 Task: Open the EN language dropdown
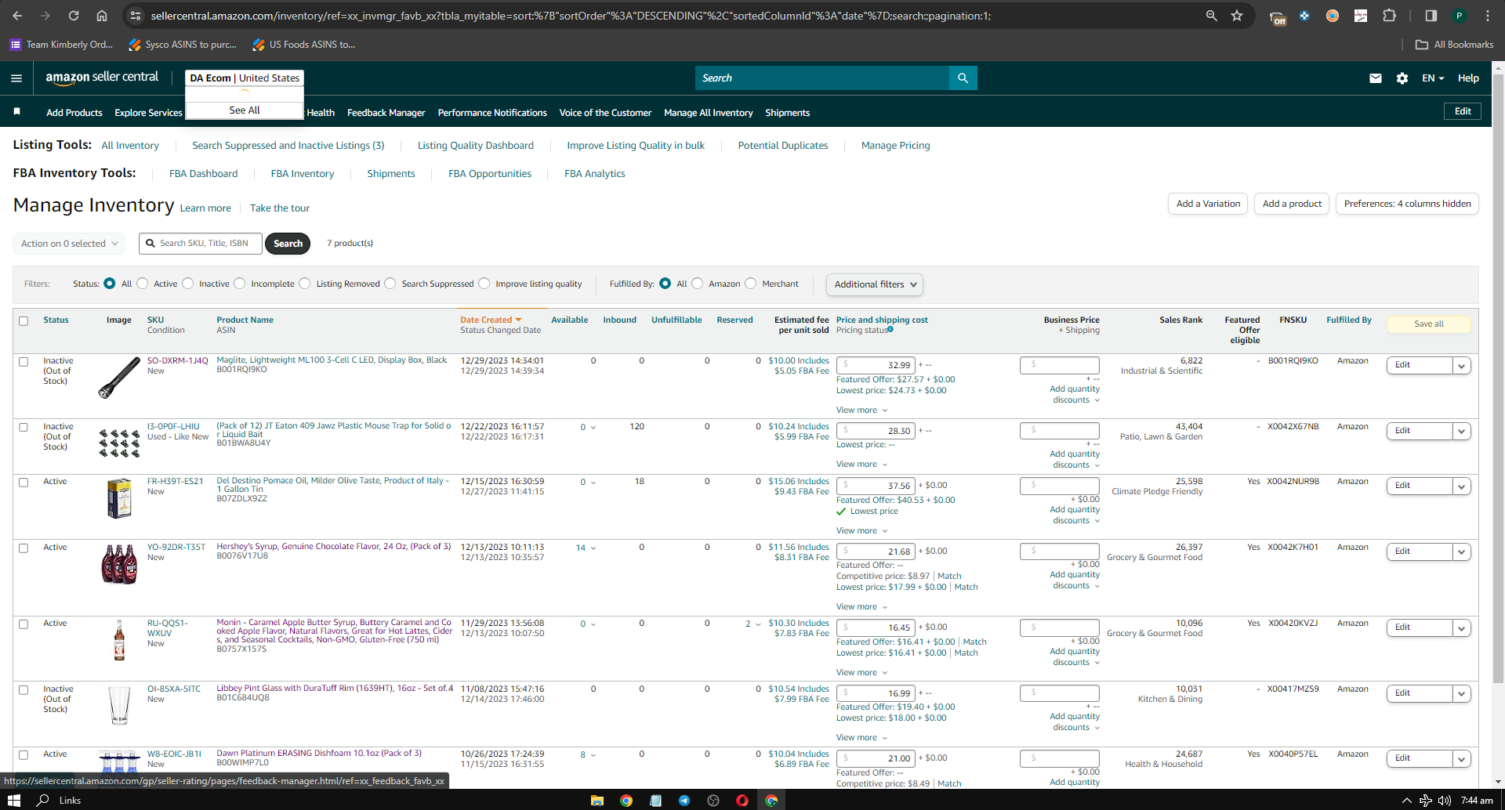[1433, 78]
